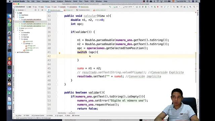The height and width of the screenshot is (121, 215).
Task: Open Launchpad rocket icon in the dock
Action: click(9, 33)
